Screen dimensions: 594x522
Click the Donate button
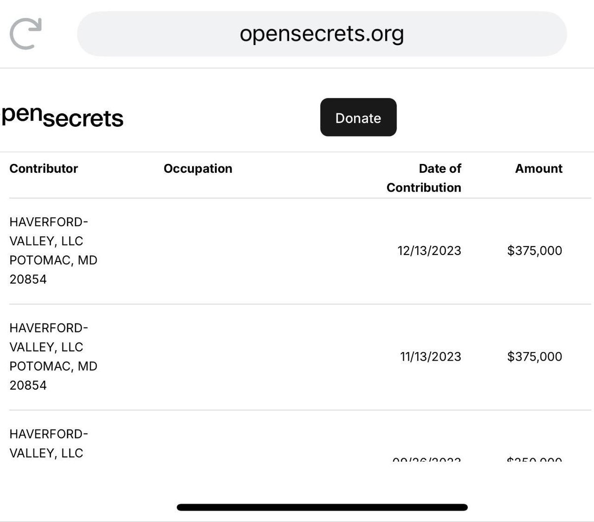pos(358,117)
